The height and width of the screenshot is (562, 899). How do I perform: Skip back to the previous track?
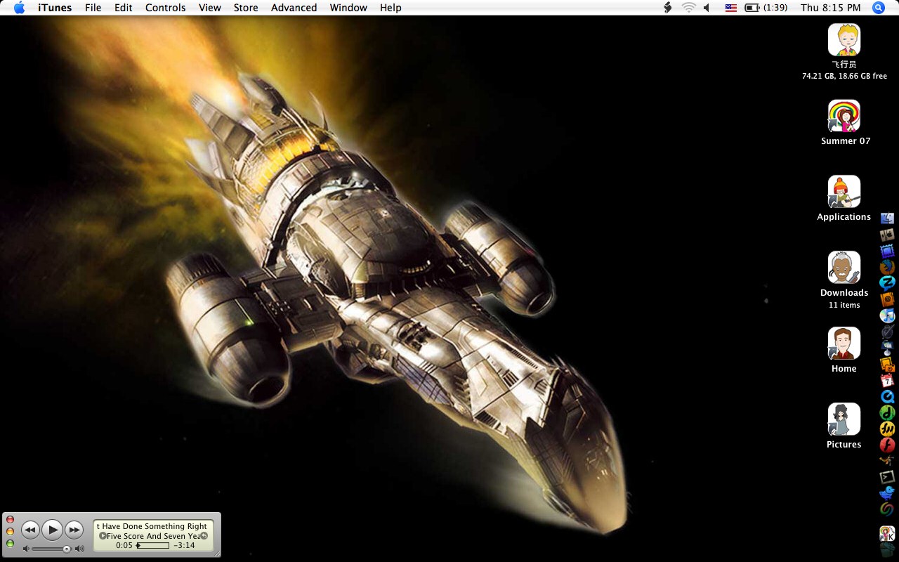[x=30, y=530]
